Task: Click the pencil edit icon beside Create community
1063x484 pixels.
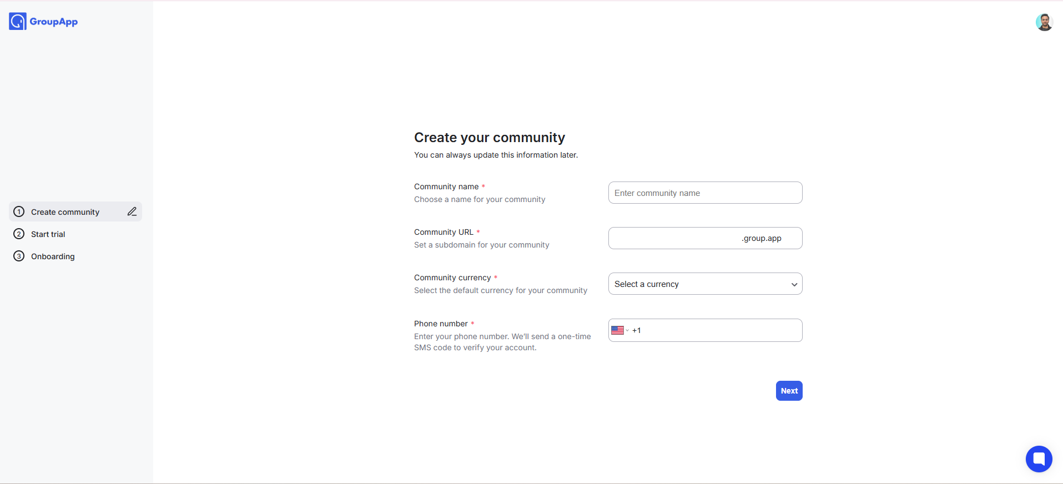Action: pos(132,211)
